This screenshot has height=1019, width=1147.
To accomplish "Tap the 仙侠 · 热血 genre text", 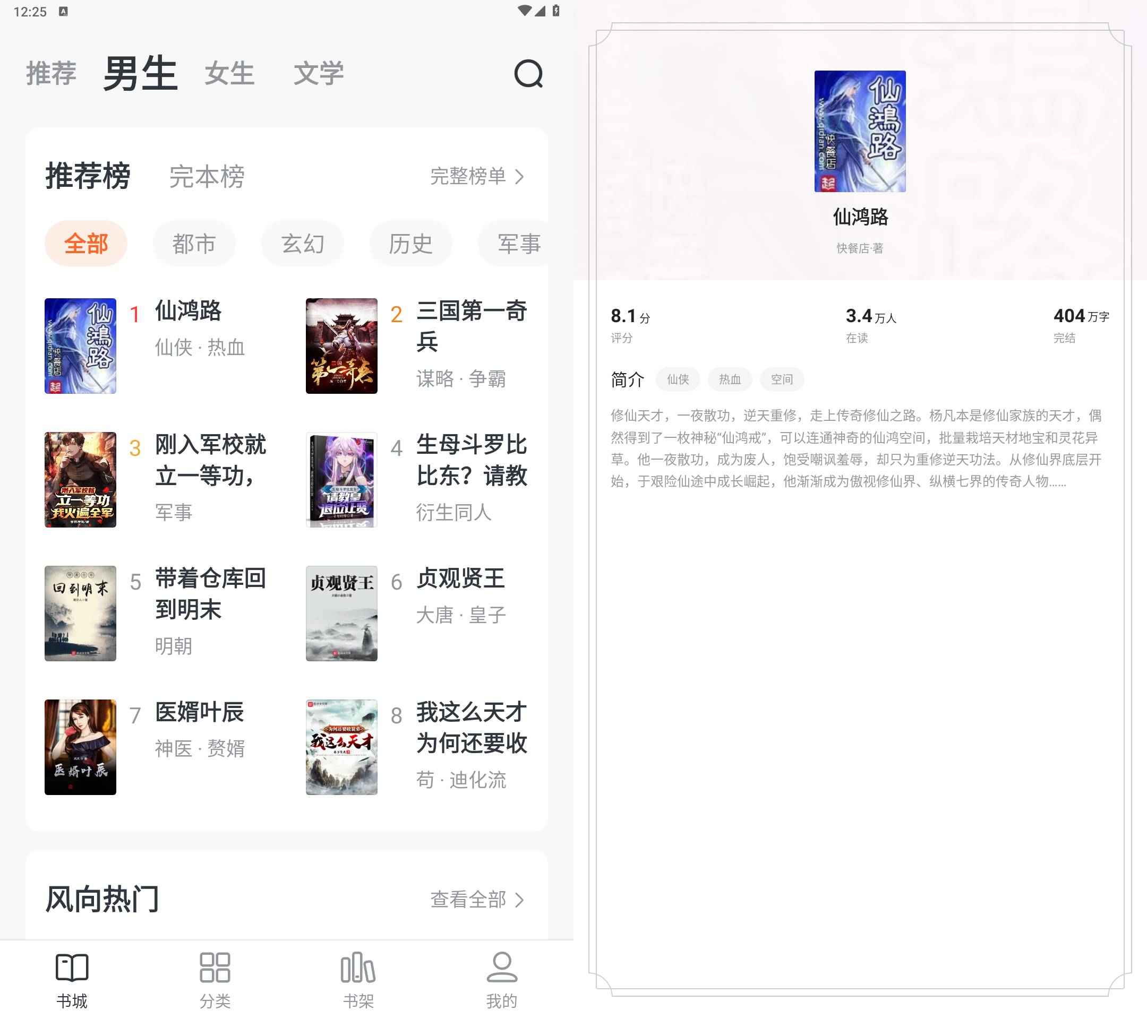I will tap(200, 348).
